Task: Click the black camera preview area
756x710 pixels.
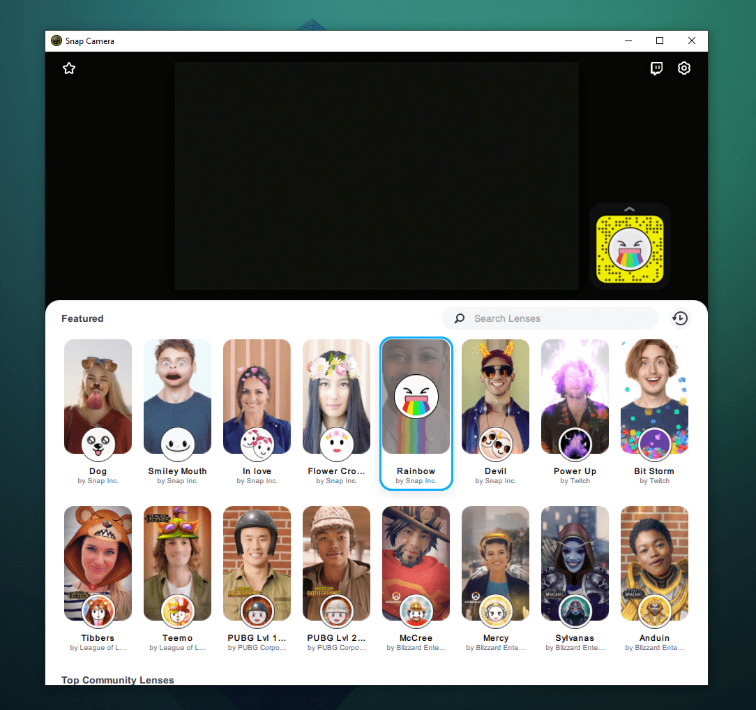Action: click(x=377, y=176)
